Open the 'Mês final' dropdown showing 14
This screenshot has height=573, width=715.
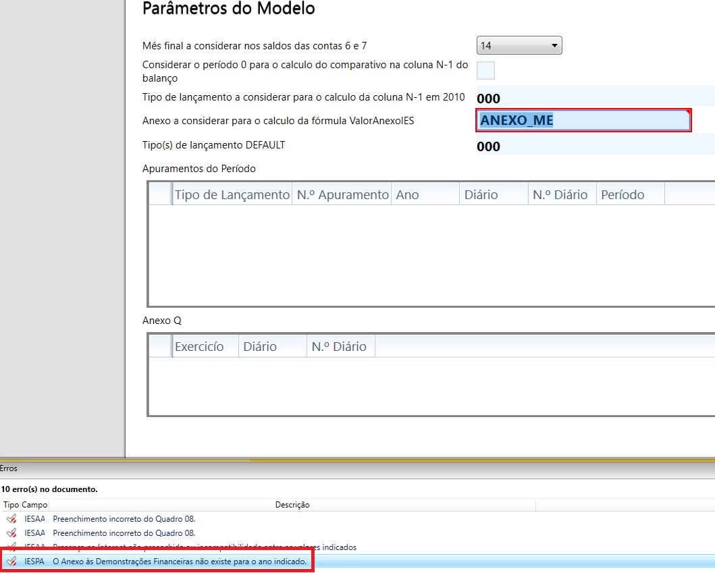(519, 46)
